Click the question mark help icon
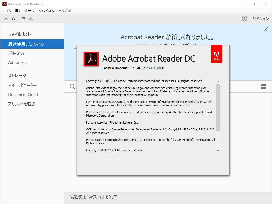This screenshot has width=272, height=204. coord(244,19)
